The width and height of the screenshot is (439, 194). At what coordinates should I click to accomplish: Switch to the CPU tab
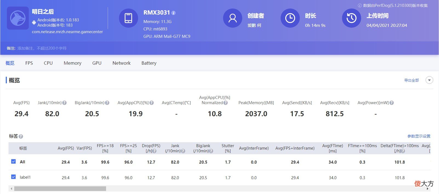(48, 63)
